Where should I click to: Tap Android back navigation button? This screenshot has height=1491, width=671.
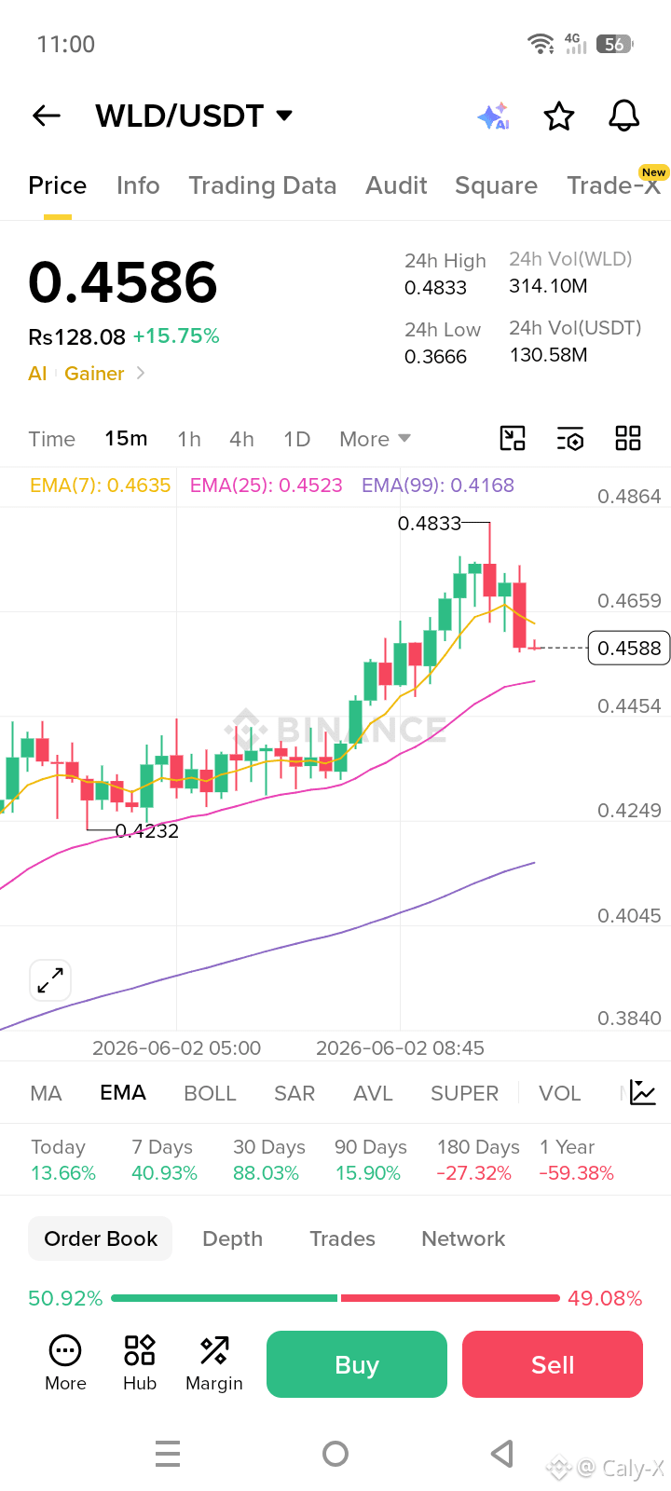click(x=502, y=1454)
